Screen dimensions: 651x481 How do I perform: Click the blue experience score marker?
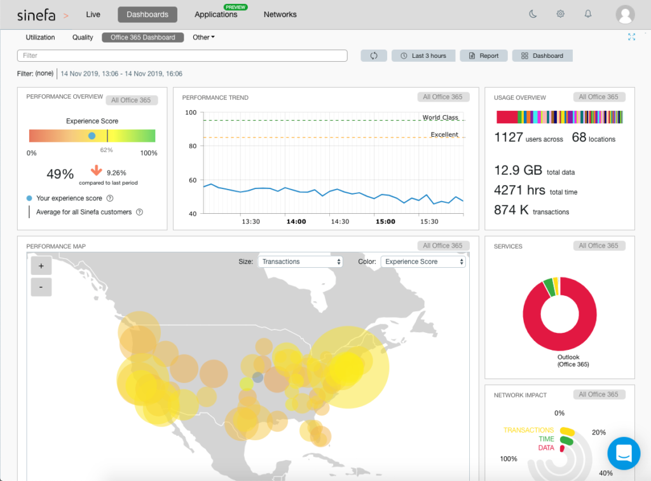click(92, 136)
